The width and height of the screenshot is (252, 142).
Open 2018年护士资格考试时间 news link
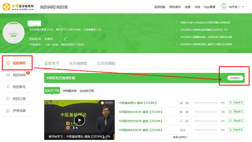click(x=204, y=30)
